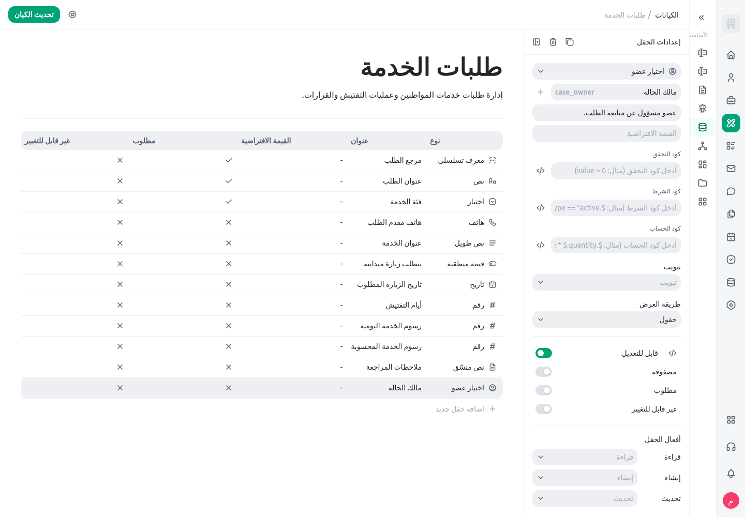This screenshot has height=517, width=745.
Task: Select the مرجع الطلب field row
Action: pos(262,160)
